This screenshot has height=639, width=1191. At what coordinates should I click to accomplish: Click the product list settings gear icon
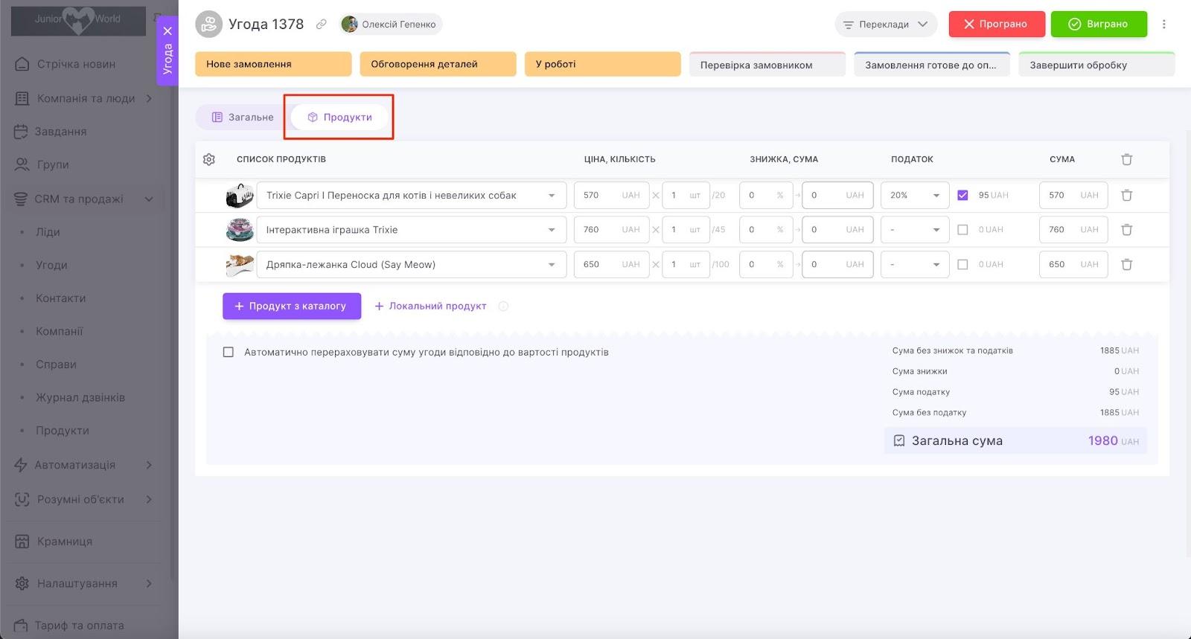pyautogui.click(x=209, y=159)
